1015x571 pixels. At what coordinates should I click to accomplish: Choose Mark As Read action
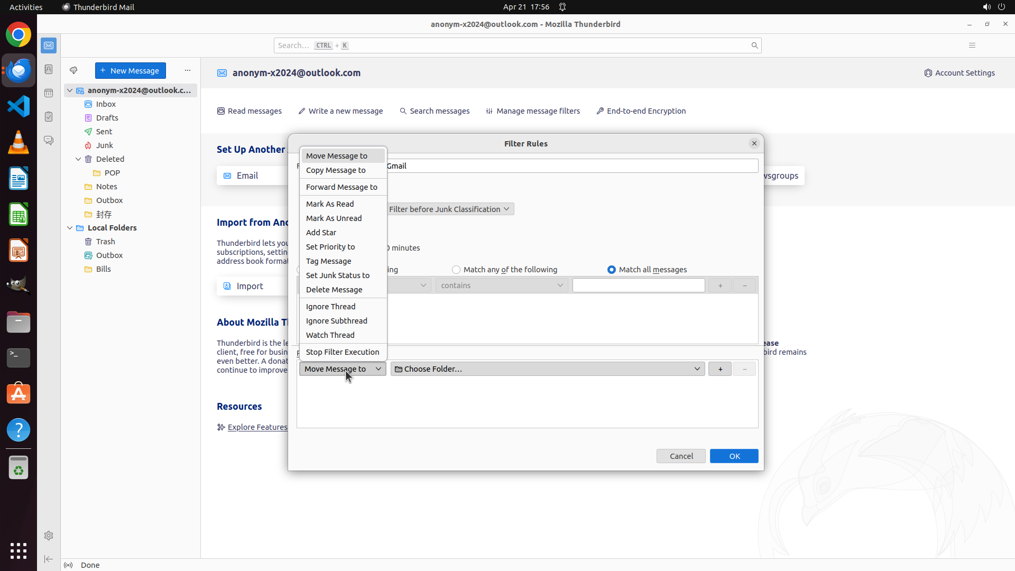click(x=330, y=204)
